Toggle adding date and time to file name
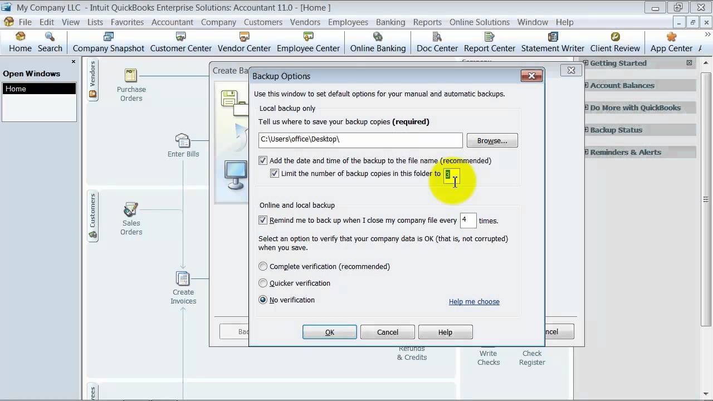Image resolution: width=713 pixels, height=401 pixels. click(263, 160)
